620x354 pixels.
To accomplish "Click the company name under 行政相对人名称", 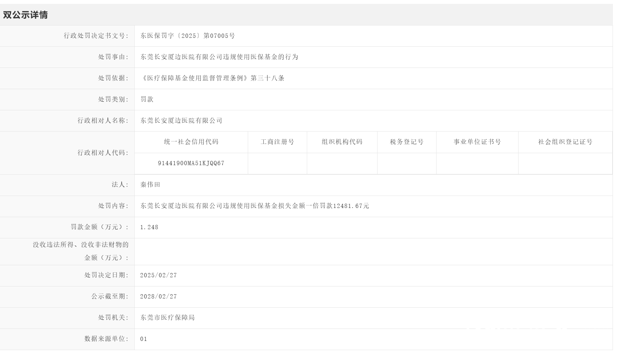I will coord(181,121).
